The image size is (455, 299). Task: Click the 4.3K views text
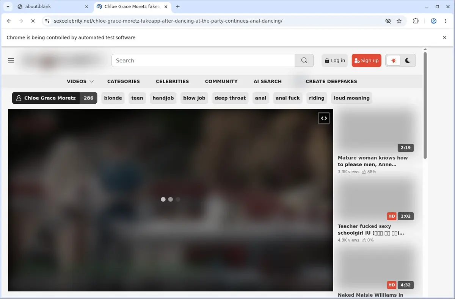348,240
